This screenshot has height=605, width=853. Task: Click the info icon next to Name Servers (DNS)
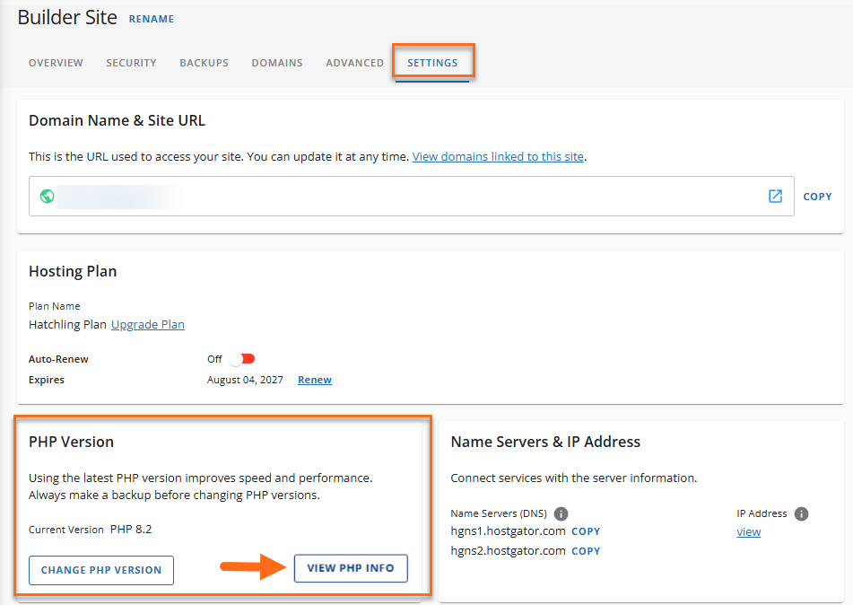pyautogui.click(x=561, y=513)
